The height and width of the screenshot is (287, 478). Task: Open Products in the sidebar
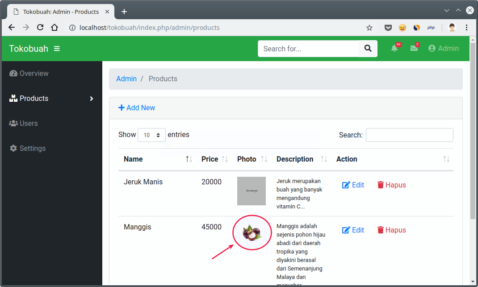[x=29, y=98]
